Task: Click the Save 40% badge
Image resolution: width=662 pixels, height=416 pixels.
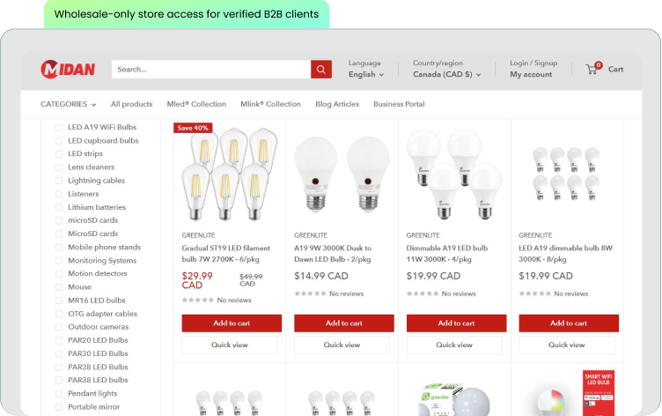Action: click(x=193, y=128)
